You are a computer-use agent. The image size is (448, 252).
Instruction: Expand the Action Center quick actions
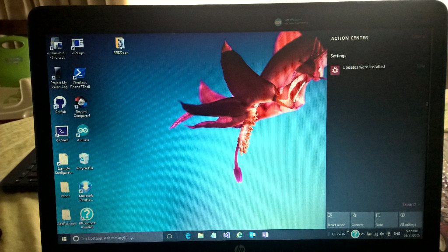[409, 204]
